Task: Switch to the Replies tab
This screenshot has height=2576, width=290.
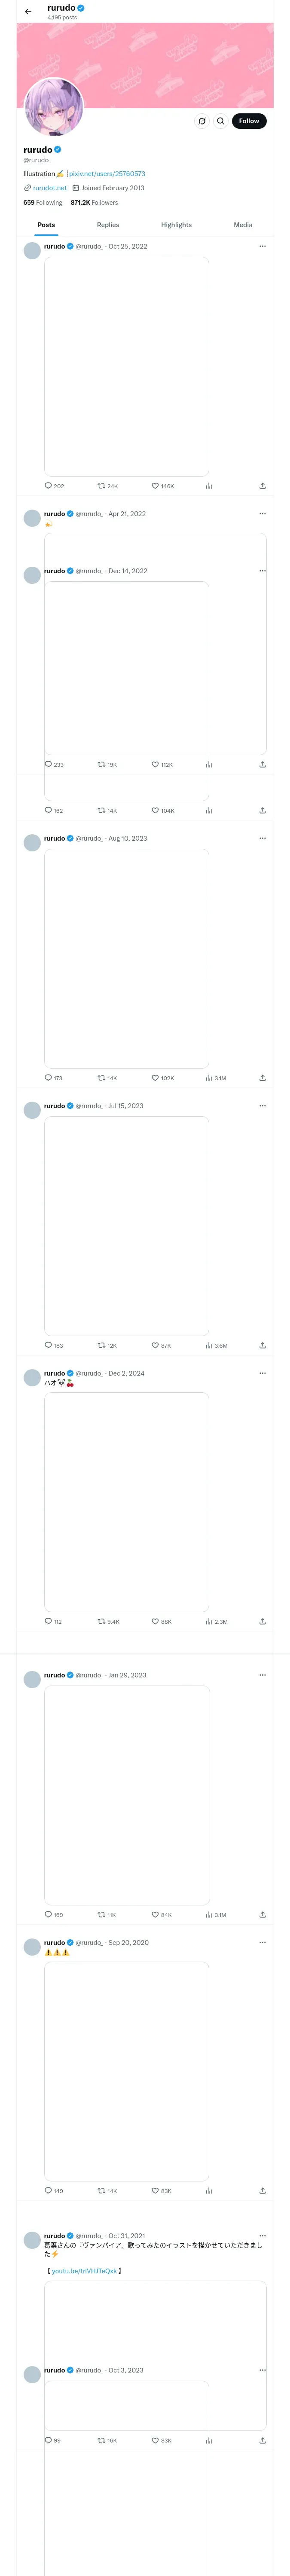Action: [108, 225]
